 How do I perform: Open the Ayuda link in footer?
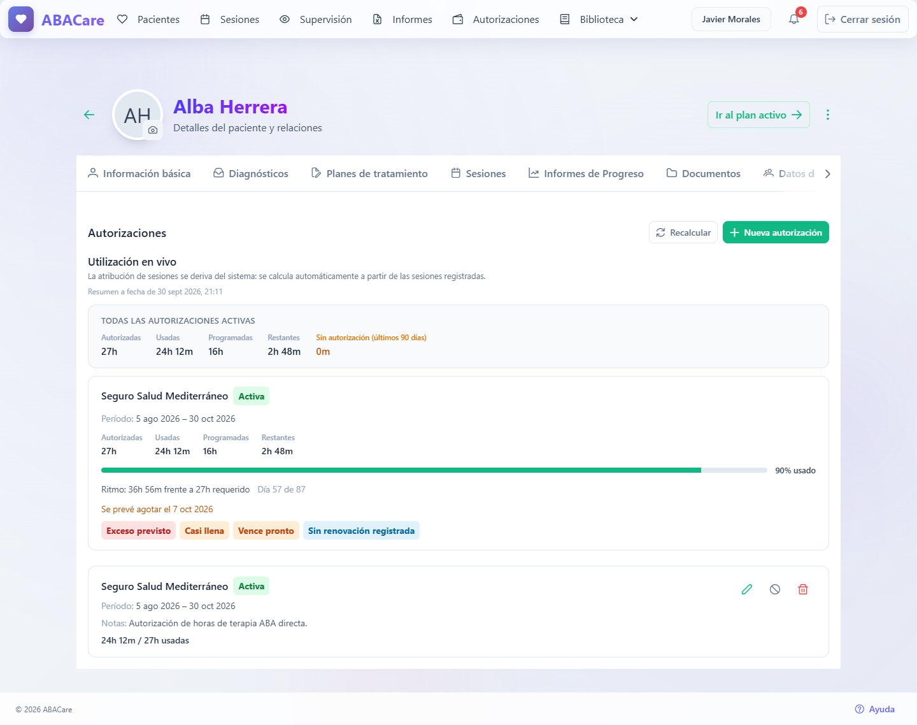875,709
